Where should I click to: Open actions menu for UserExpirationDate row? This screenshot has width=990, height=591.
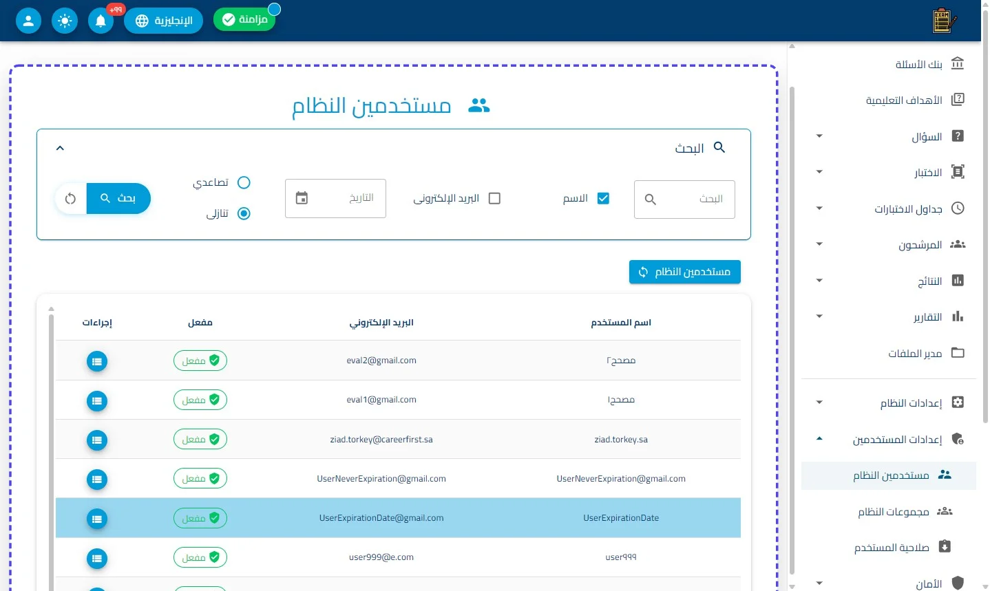pos(97,519)
